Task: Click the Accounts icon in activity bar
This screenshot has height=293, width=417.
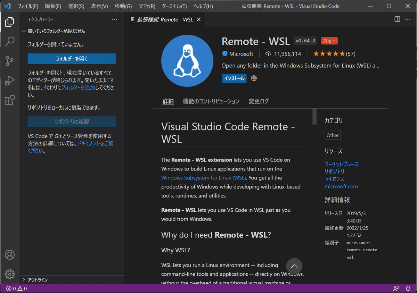Action: pos(10,254)
